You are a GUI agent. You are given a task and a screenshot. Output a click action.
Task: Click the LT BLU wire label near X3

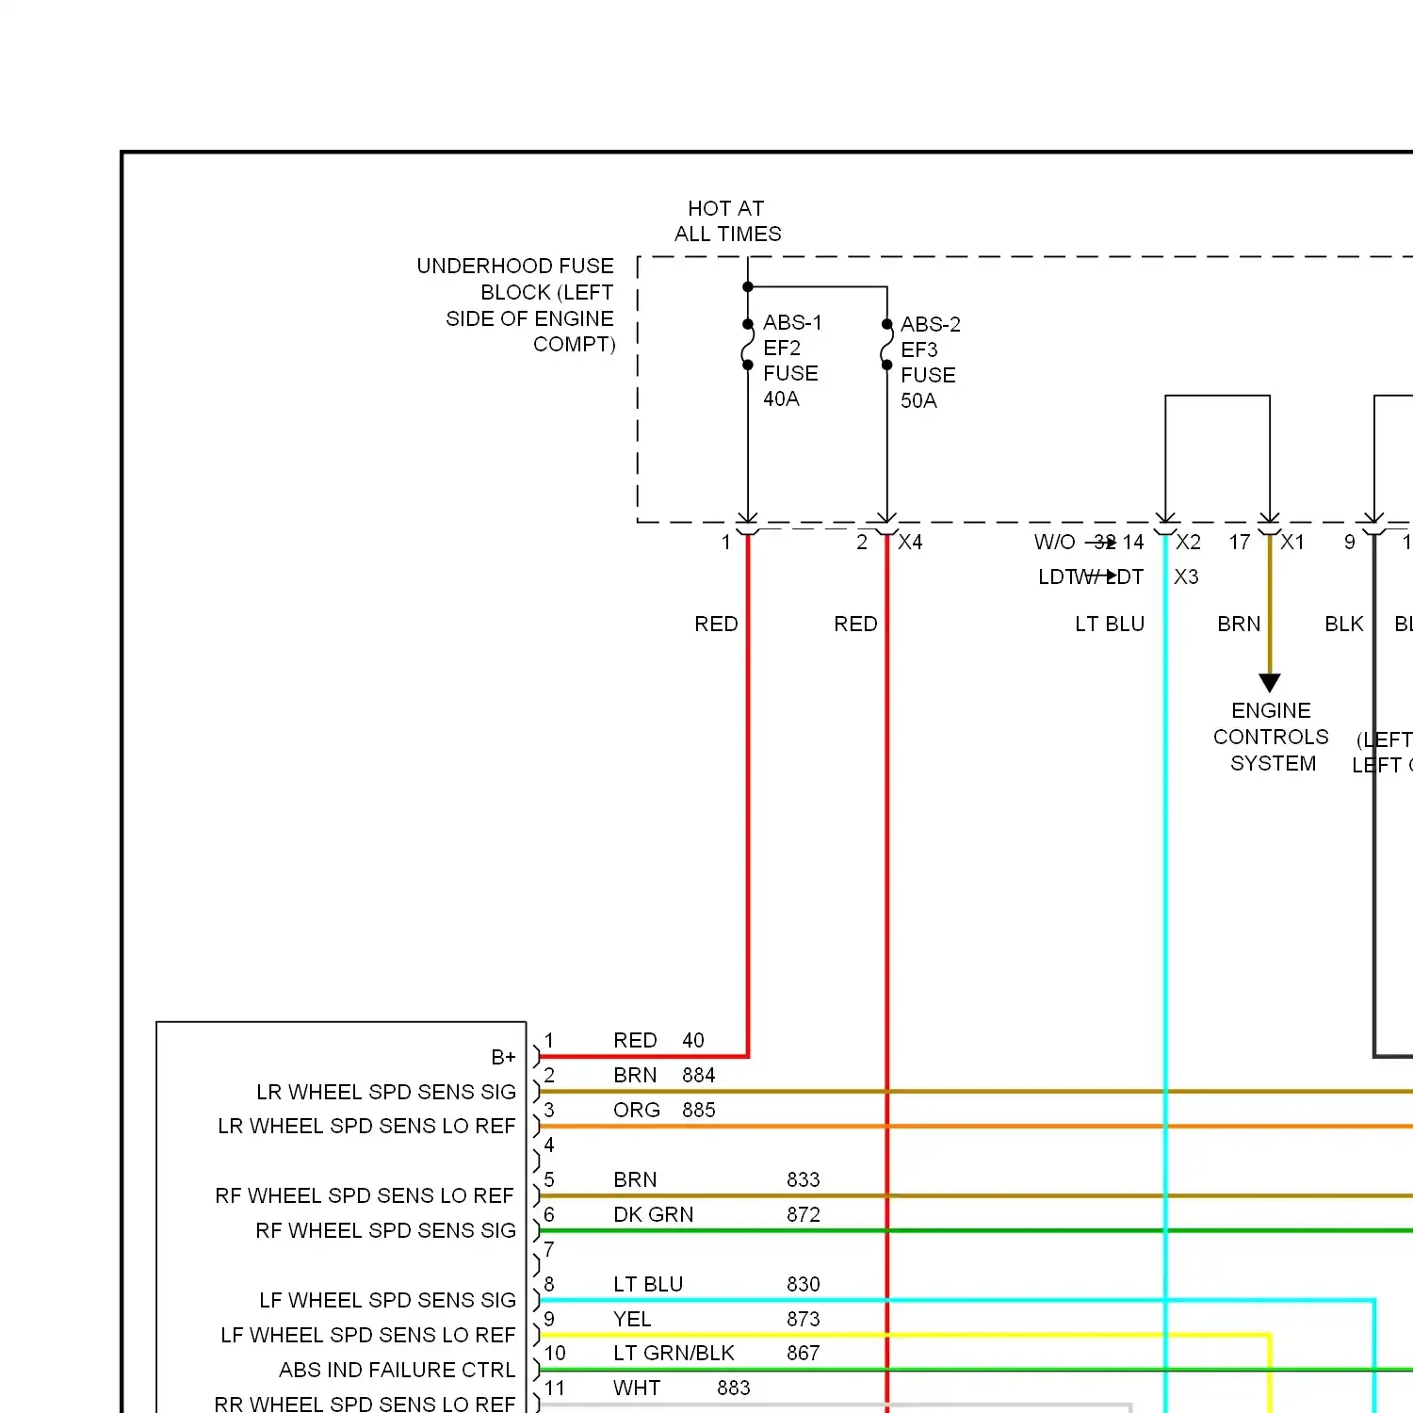pyautogui.click(x=1110, y=625)
